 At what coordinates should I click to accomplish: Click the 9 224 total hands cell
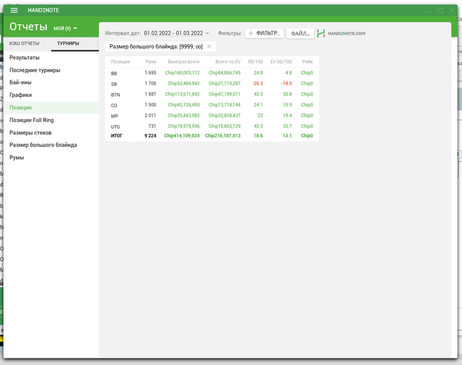coord(150,136)
